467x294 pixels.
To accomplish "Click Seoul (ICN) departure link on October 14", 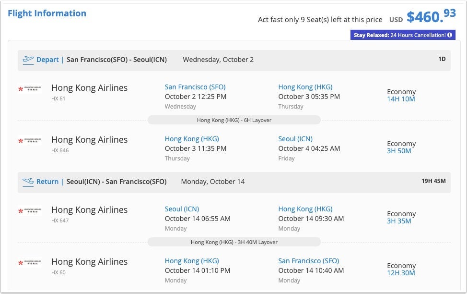I will [182, 209].
